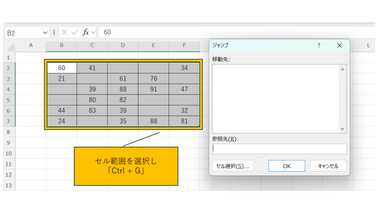Viewport: 378px width, 213px height.
Task: Click scroll up arrow in 移動先 list
Action: coord(343,69)
